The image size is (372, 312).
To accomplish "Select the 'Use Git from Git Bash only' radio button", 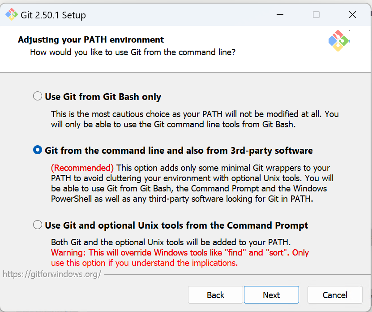I will 38,96.
